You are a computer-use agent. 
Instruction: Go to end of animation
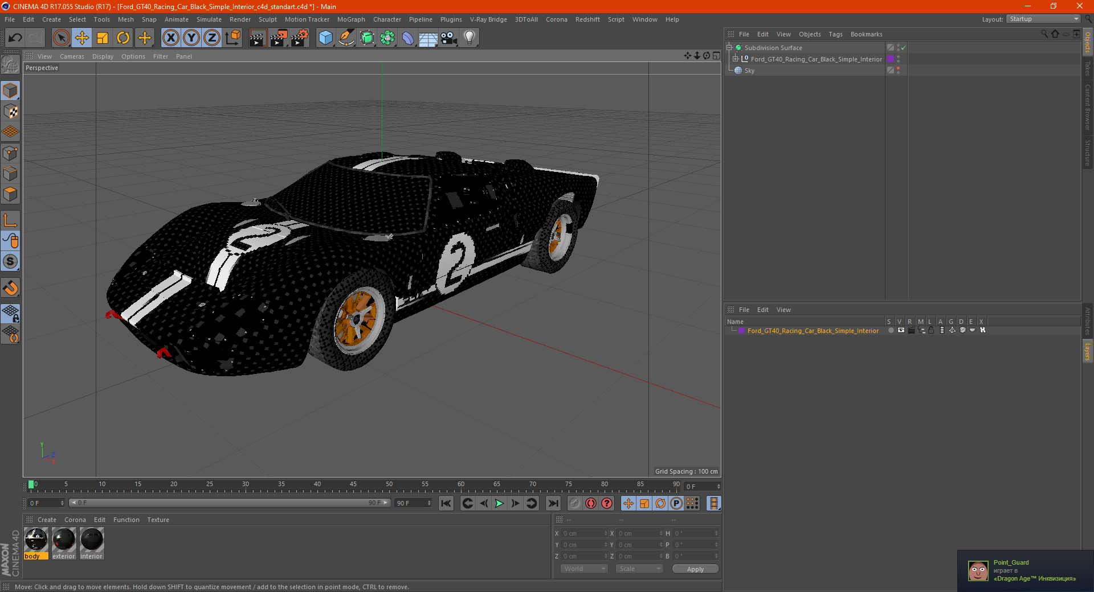(x=553, y=503)
